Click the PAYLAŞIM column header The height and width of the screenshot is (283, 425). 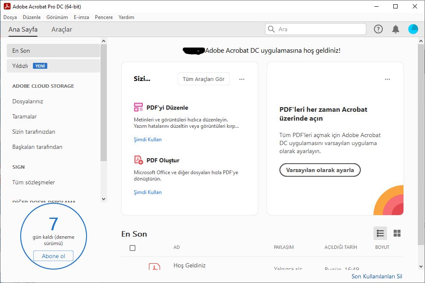[284, 247]
